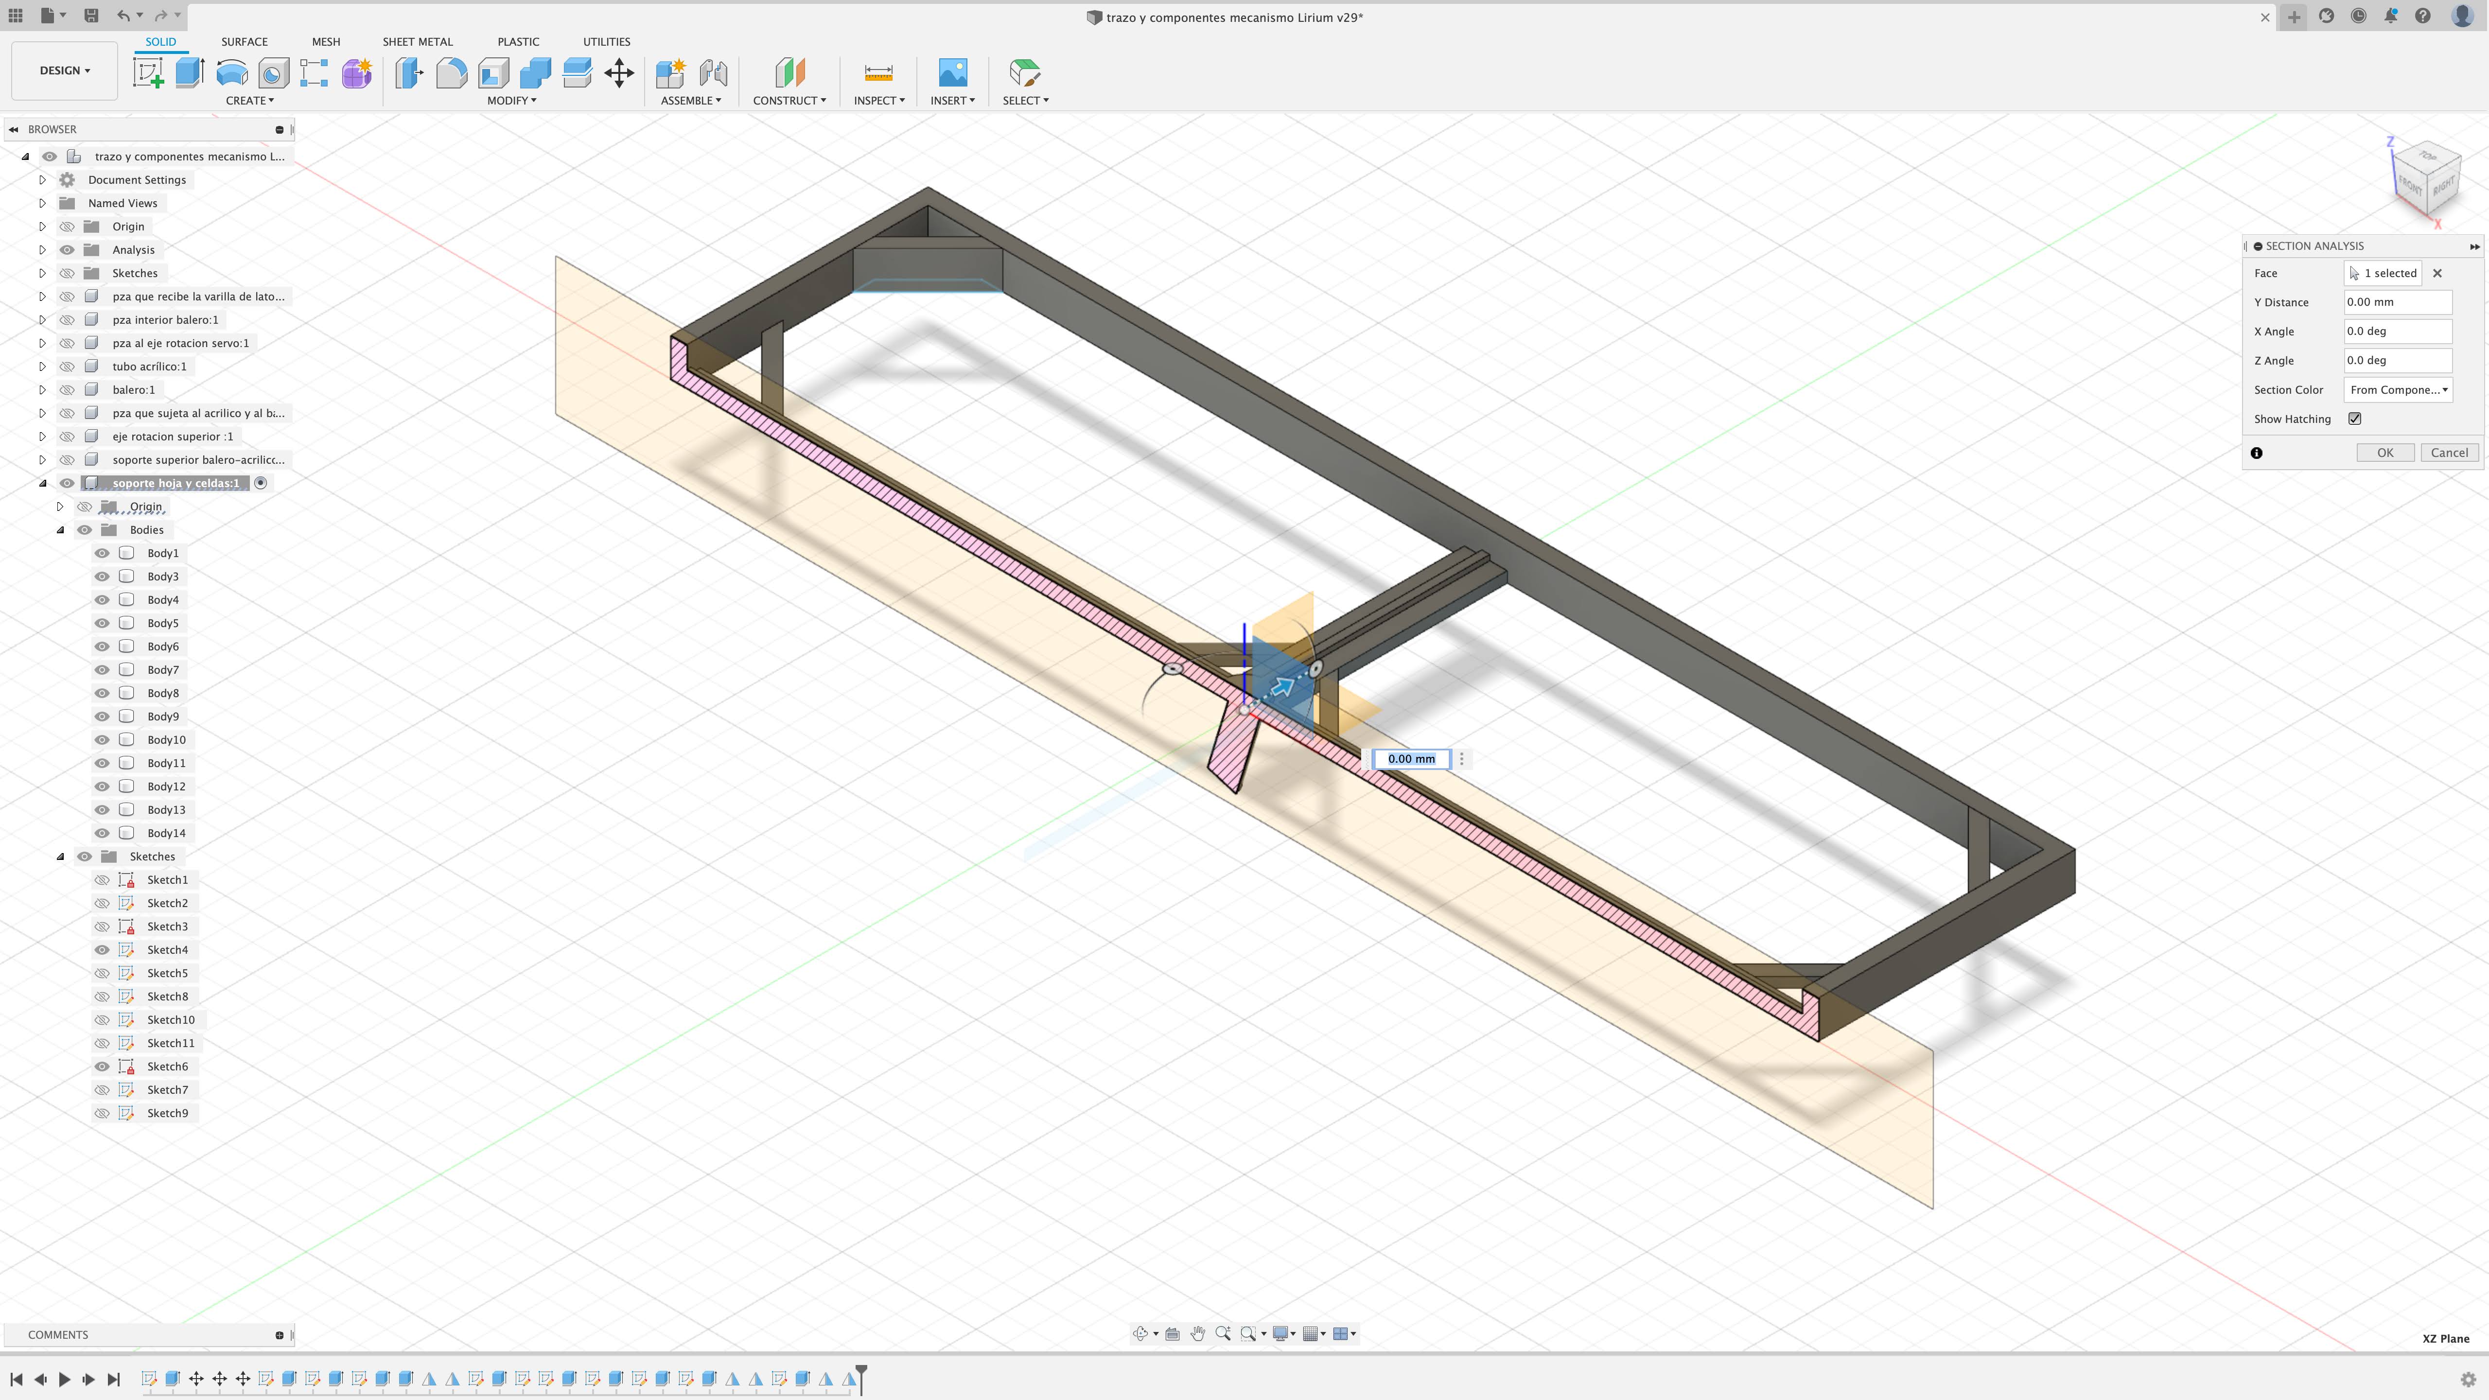Open the Section Color dropdown
The height and width of the screenshot is (1400, 2489).
2398,389
